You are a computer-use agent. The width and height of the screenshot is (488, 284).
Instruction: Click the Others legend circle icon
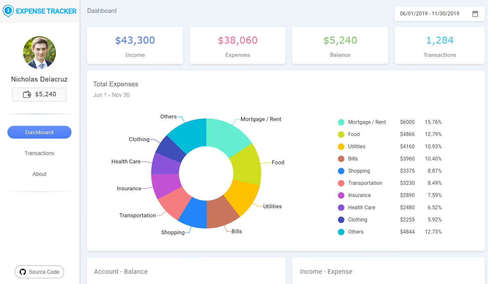341,232
